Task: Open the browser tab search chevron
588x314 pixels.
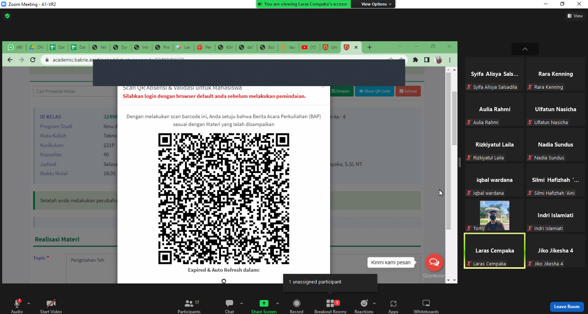Action: (400, 46)
